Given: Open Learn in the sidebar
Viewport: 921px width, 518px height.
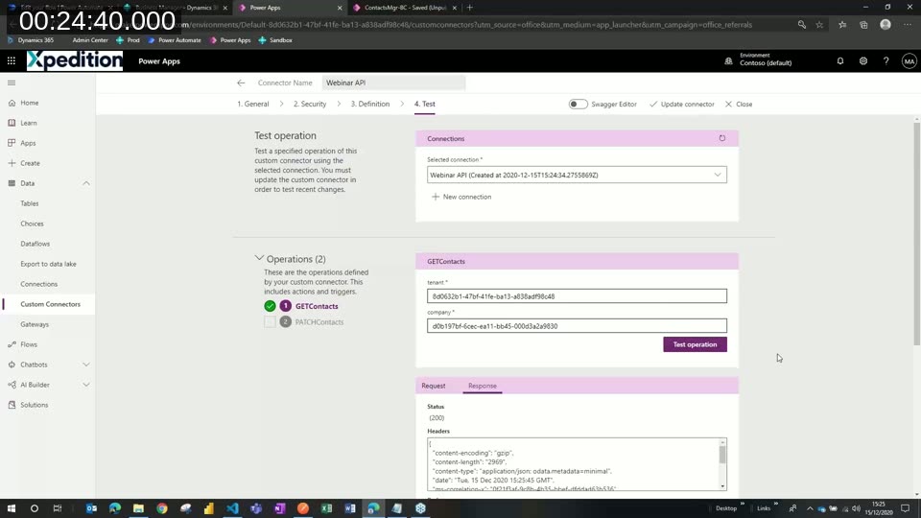Looking at the screenshot, I should point(28,123).
